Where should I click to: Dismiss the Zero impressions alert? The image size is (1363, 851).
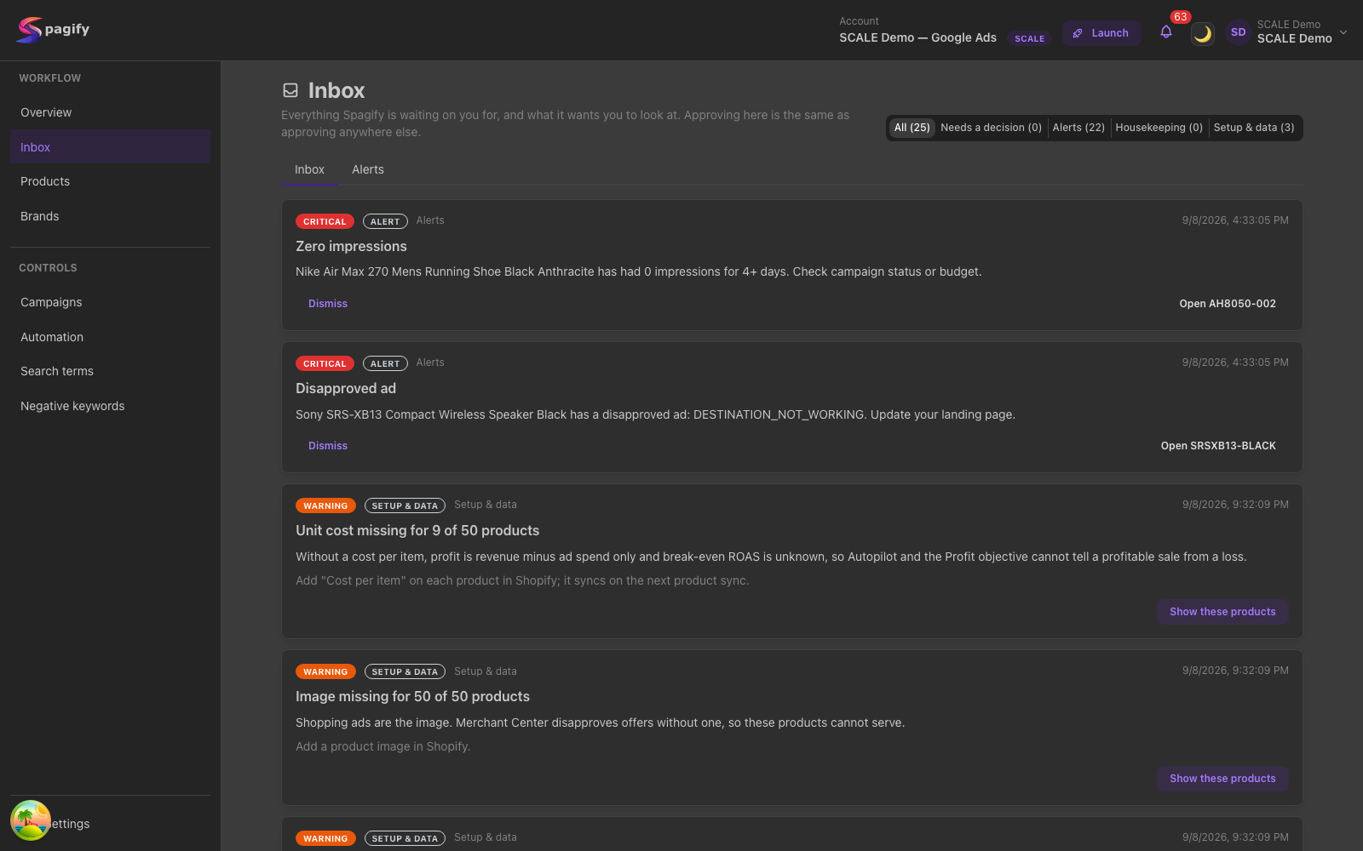(328, 304)
